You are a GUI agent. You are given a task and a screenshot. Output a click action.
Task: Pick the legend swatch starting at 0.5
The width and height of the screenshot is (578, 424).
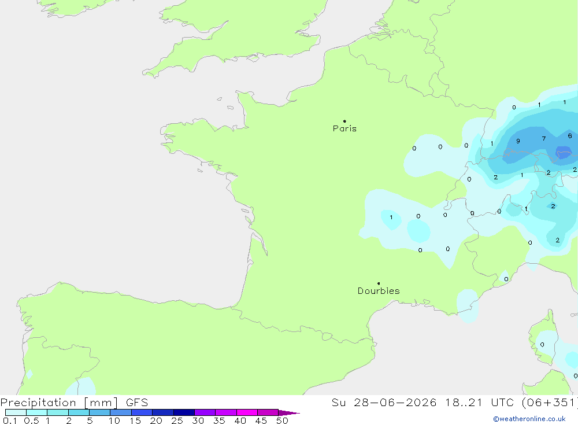(37, 412)
